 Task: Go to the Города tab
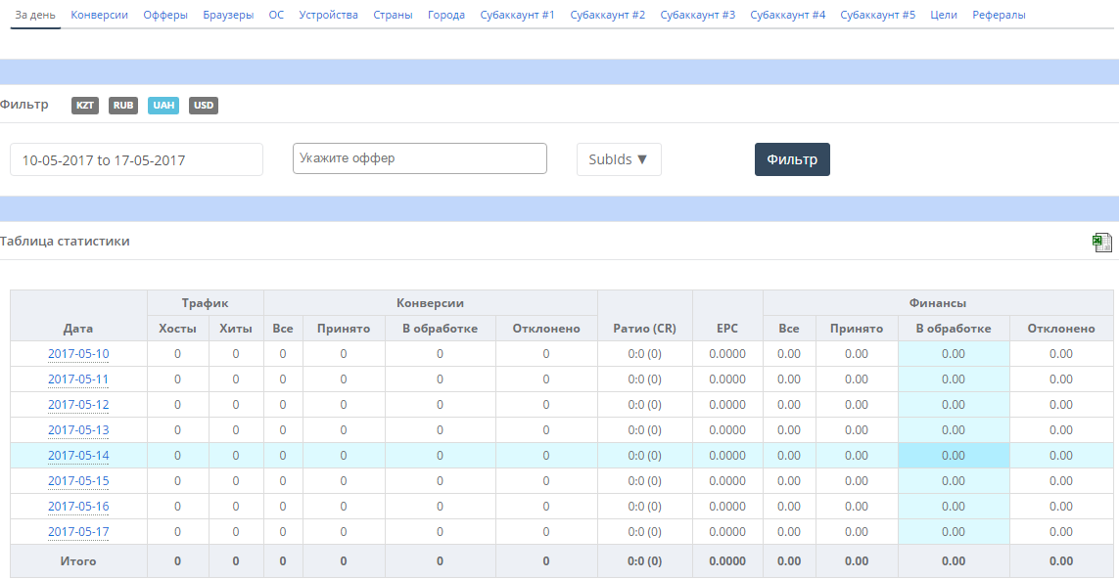pos(446,15)
